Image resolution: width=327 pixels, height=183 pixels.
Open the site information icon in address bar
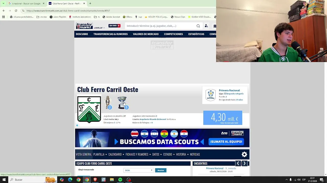[x=23, y=11]
